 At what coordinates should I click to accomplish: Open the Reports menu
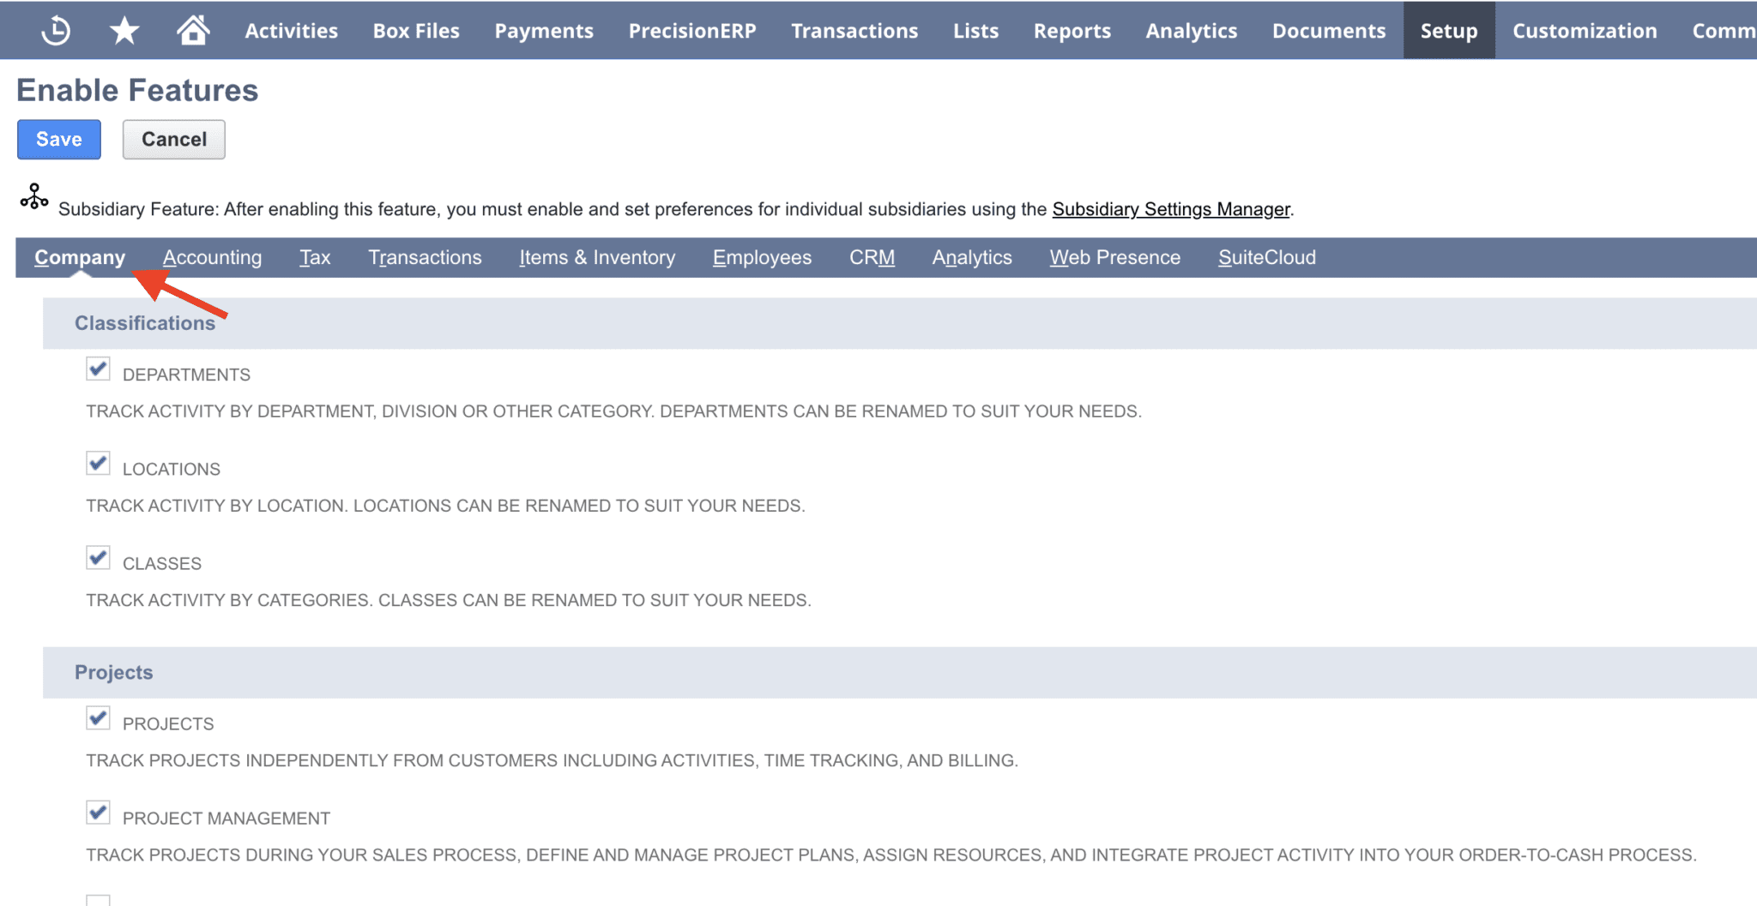[x=1072, y=30]
